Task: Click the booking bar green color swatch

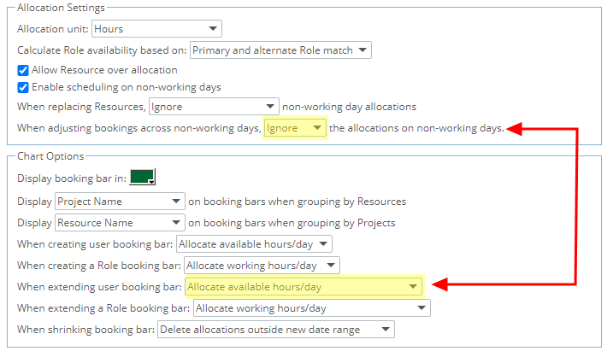Action: point(142,177)
